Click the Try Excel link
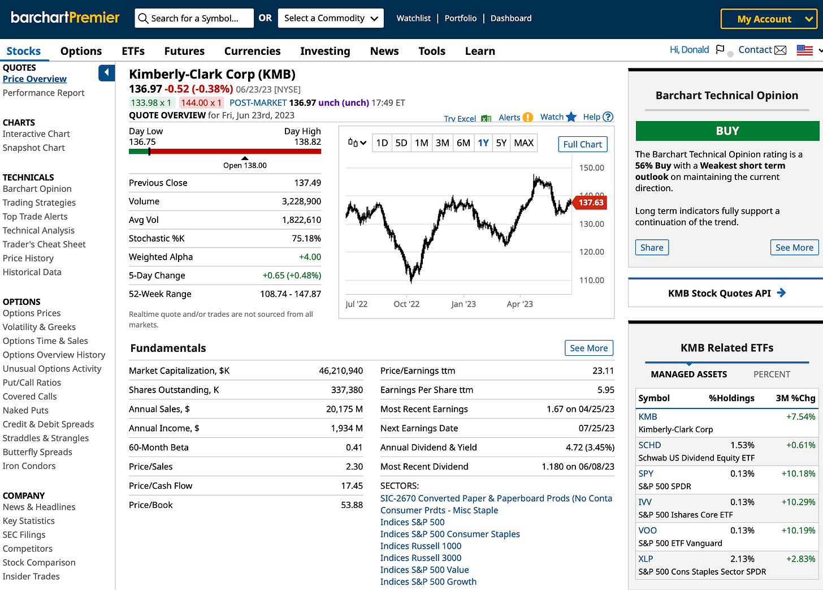This screenshot has width=823, height=590. [x=460, y=118]
